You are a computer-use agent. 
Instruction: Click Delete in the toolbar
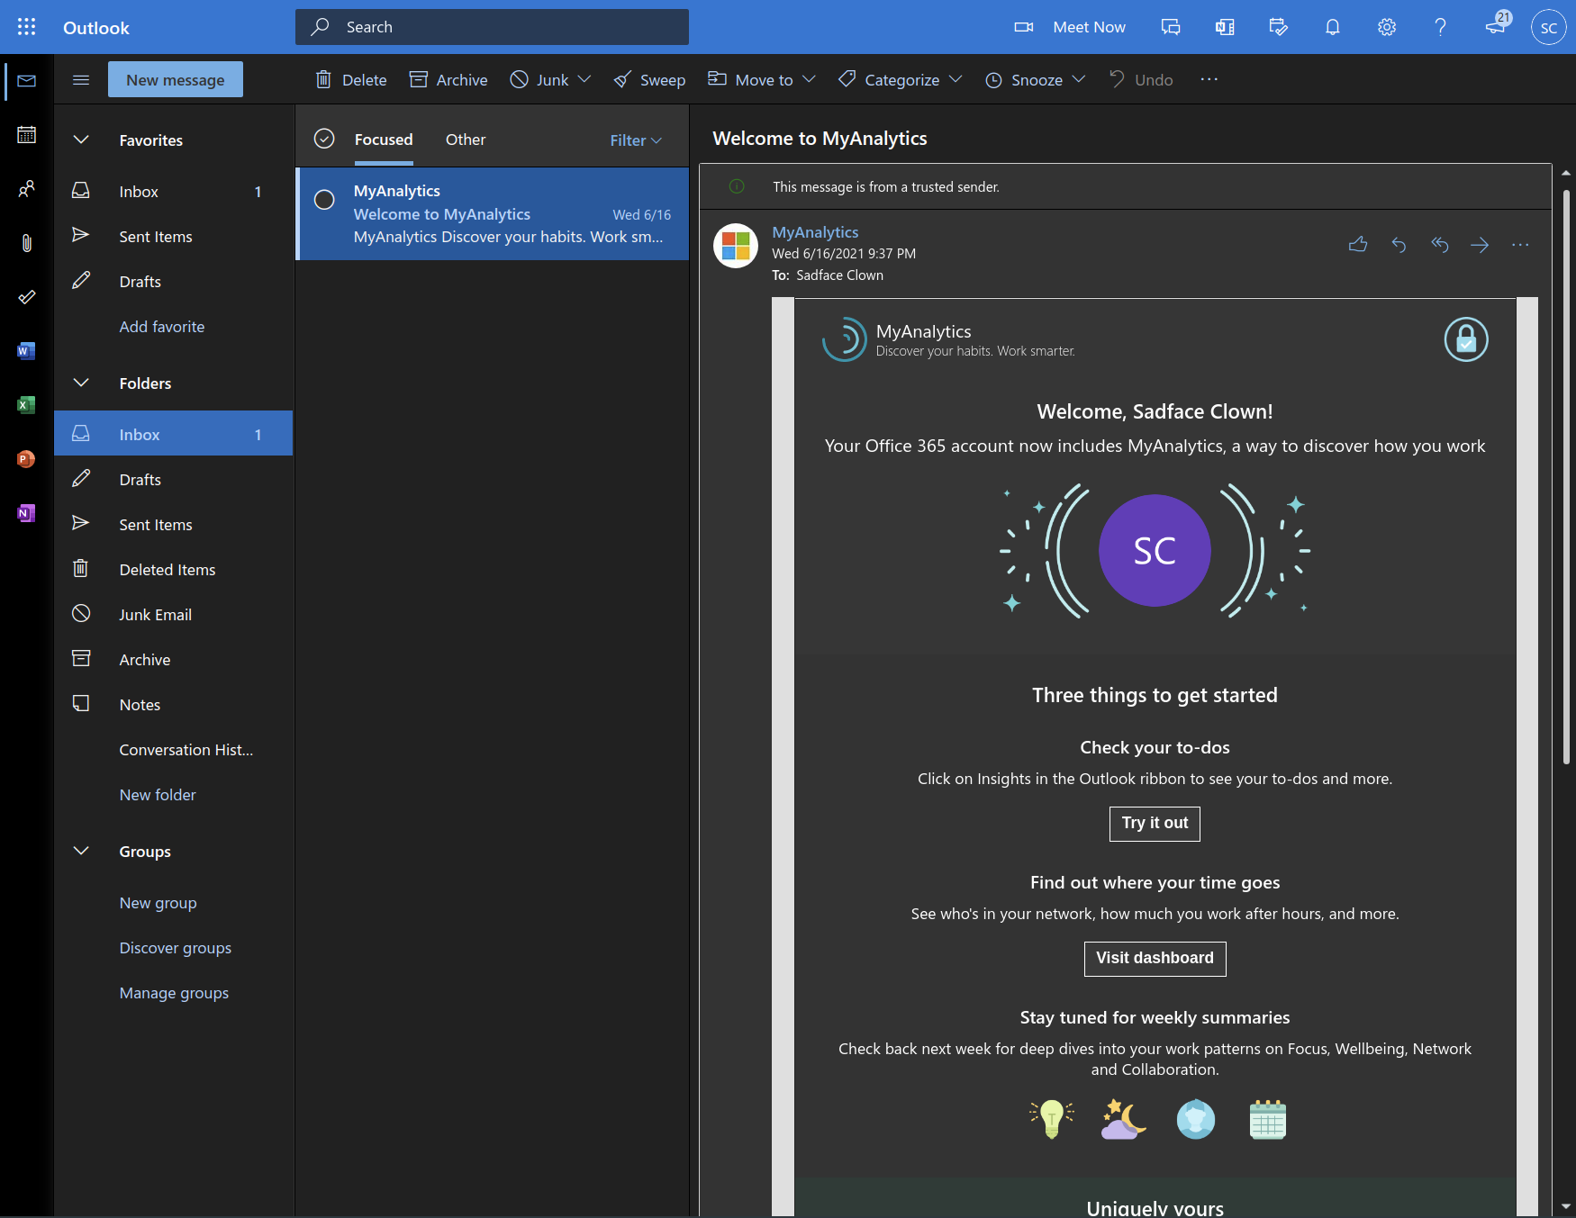(350, 79)
